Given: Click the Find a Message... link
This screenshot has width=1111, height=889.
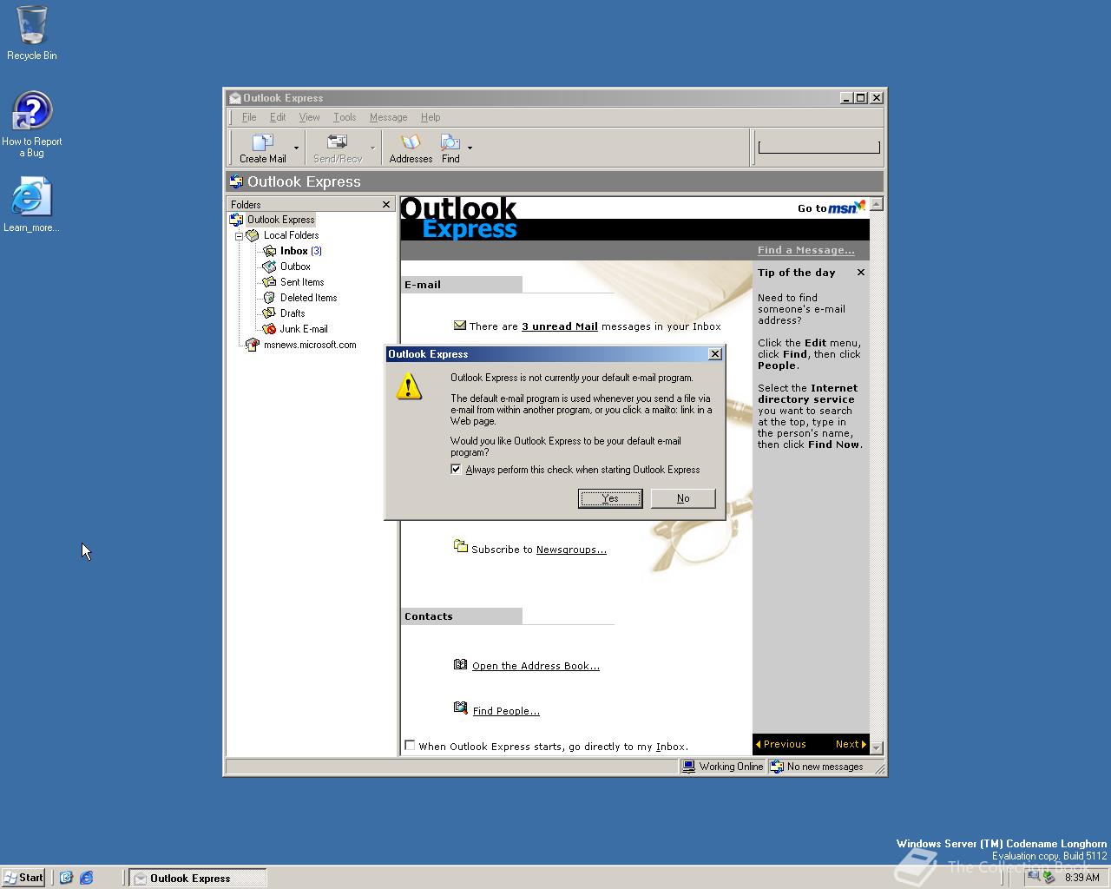Looking at the screenshot, I should click(x=805, y=250).
